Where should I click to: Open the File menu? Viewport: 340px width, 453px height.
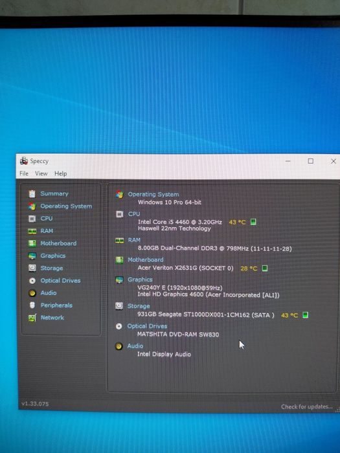24,173
